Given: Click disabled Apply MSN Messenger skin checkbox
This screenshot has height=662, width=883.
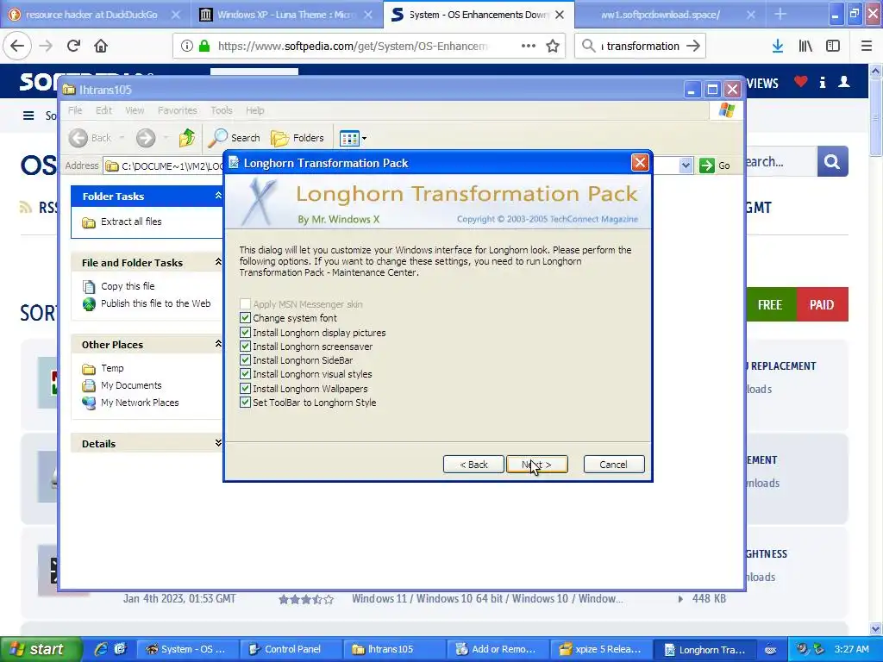Looking at the screenshot, I should pyautogui.click(x=245, y=304).
